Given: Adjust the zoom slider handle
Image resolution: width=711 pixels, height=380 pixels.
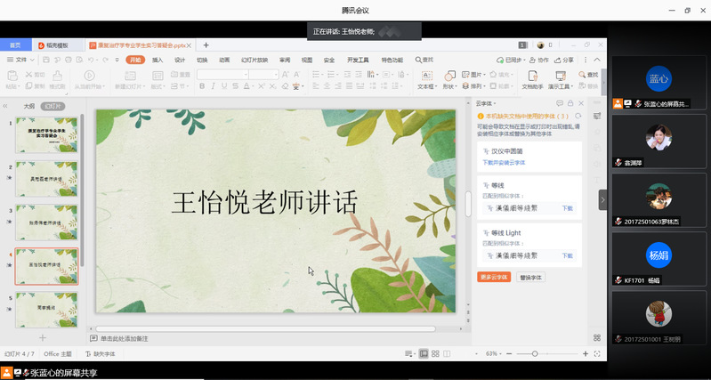Looking at the screenshot, I should [535, 354].
